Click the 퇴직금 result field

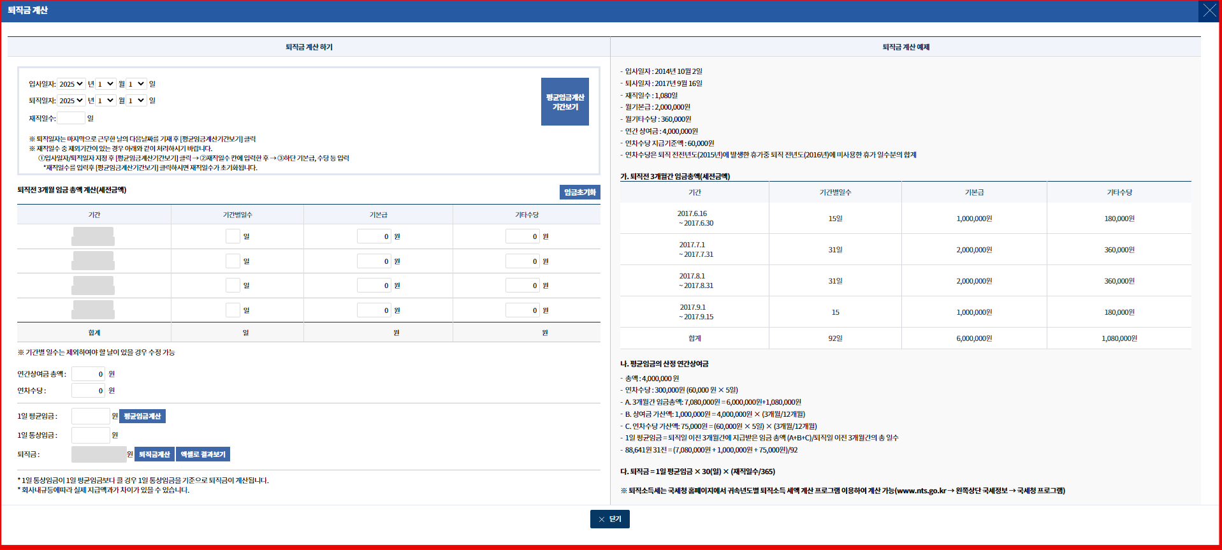click(x=99, y=454)
